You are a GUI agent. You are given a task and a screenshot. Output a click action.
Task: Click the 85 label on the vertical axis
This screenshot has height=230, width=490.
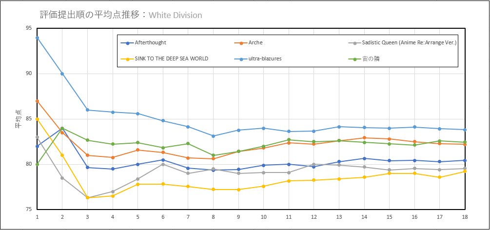pos(29,119)
